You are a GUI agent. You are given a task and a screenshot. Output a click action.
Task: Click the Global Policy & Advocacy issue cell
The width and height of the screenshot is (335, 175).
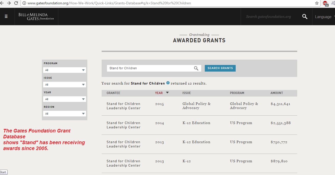click(197, 106)
